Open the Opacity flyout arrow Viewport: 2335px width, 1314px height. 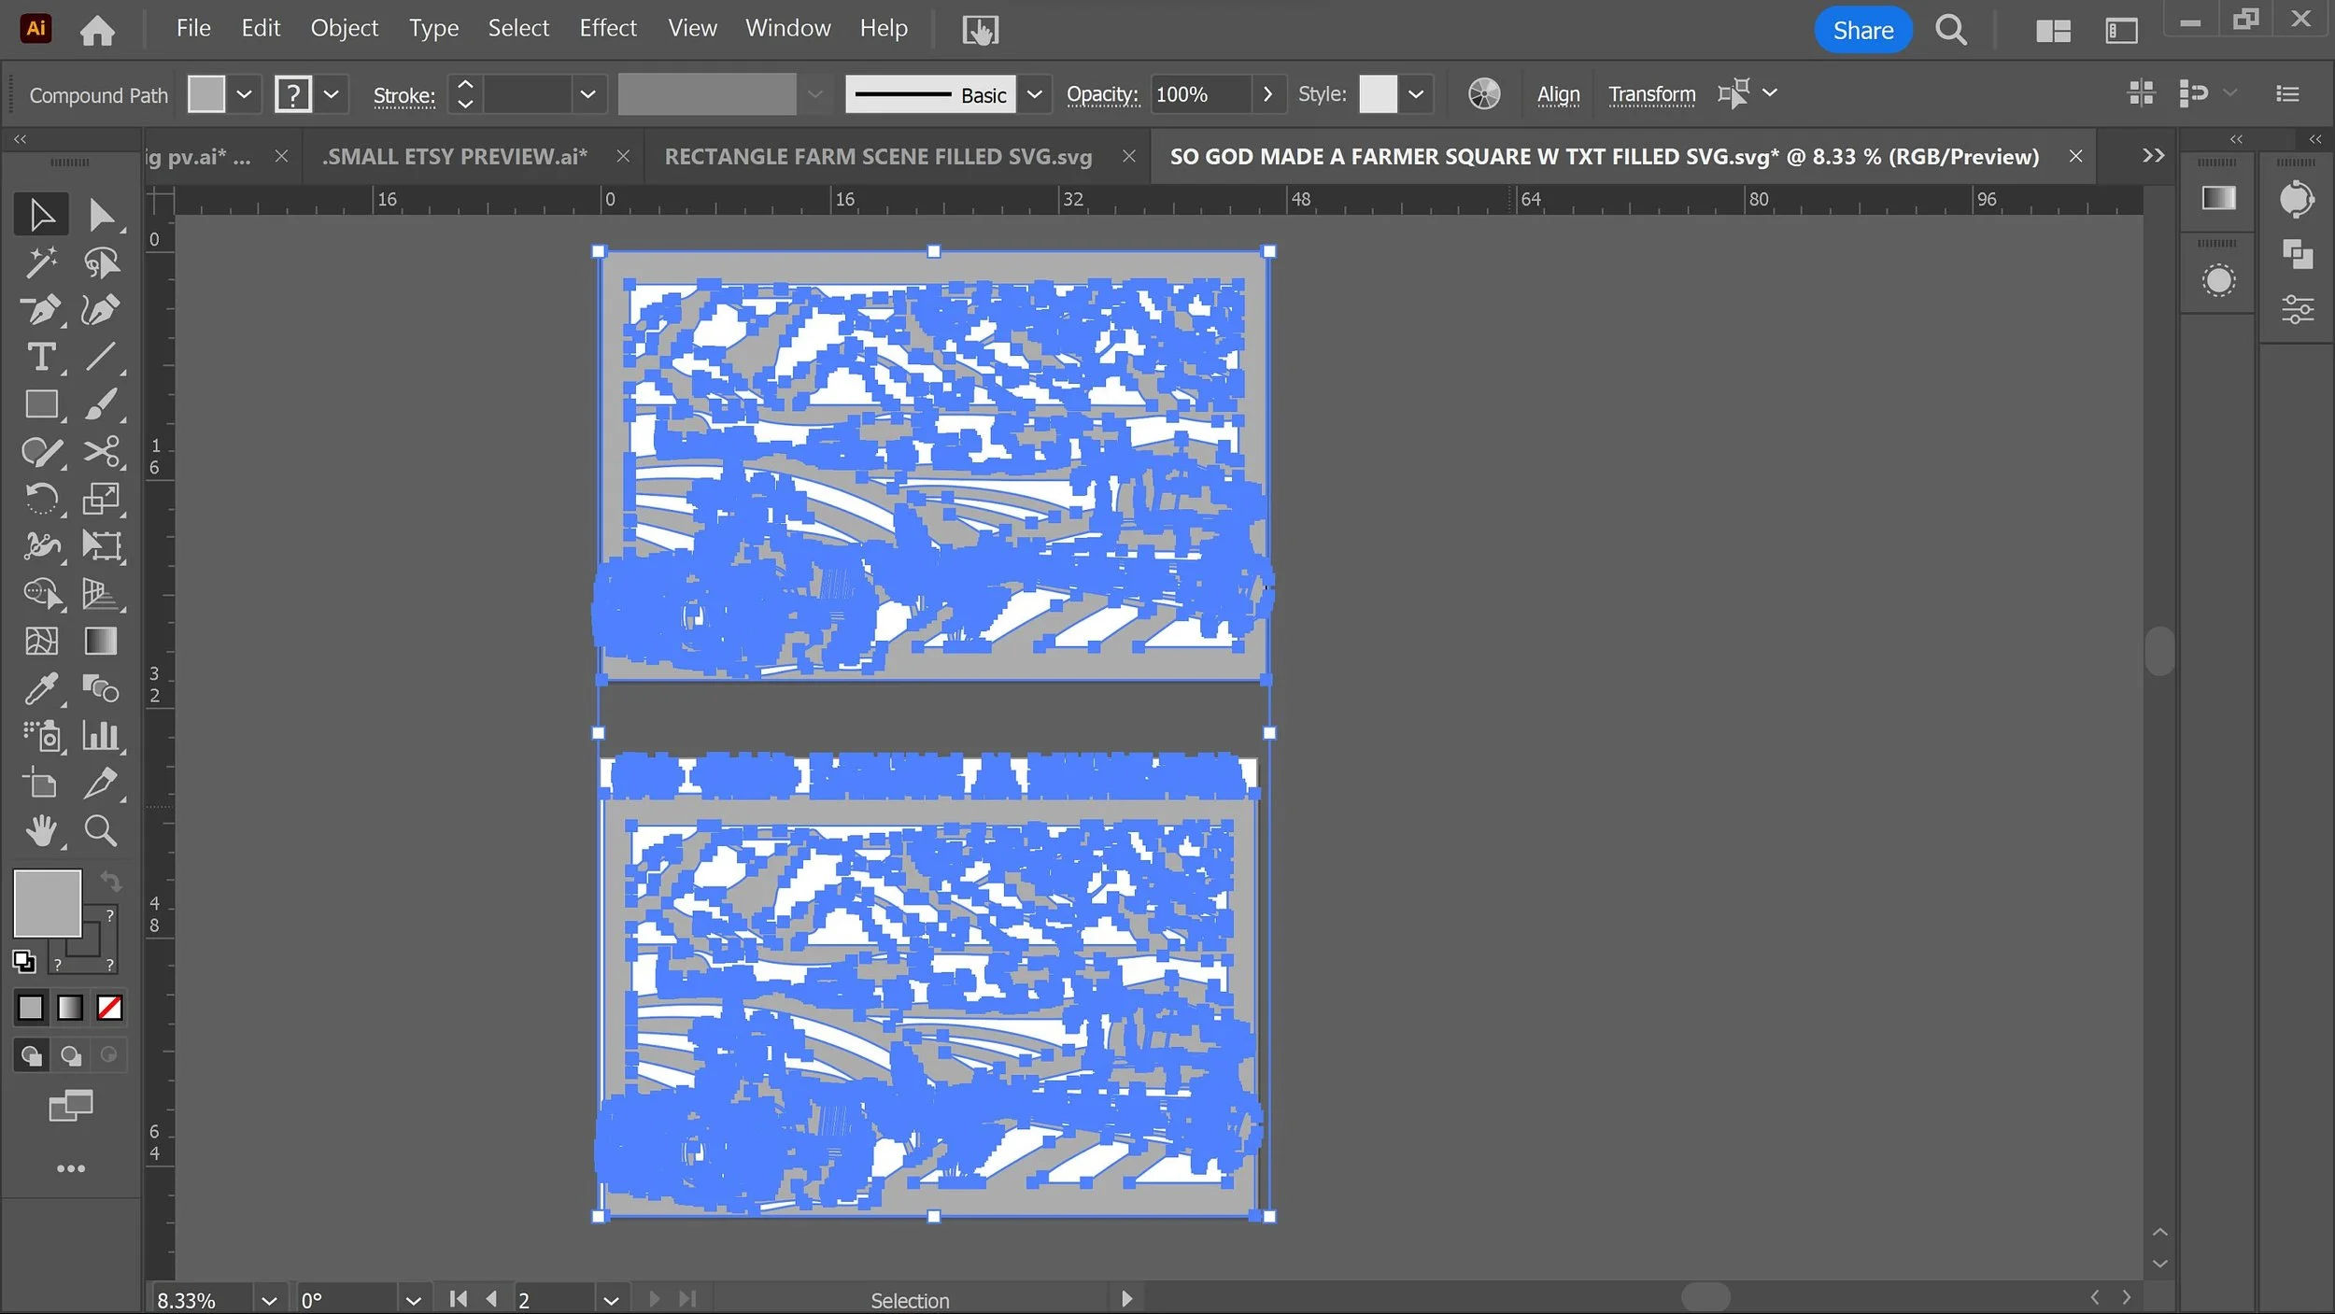pos(1267,94)
